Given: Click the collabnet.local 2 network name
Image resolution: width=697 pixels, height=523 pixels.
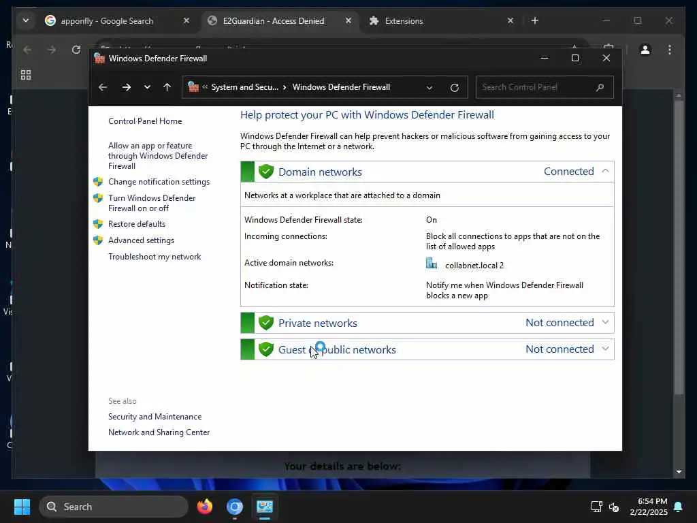Looking at the screenshot, I should point(474,266).
